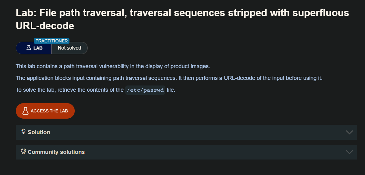Click the lightbulb icon beside Solution
Screen dimensions: 365x175
pyautogui.click(x=23, y=132)
